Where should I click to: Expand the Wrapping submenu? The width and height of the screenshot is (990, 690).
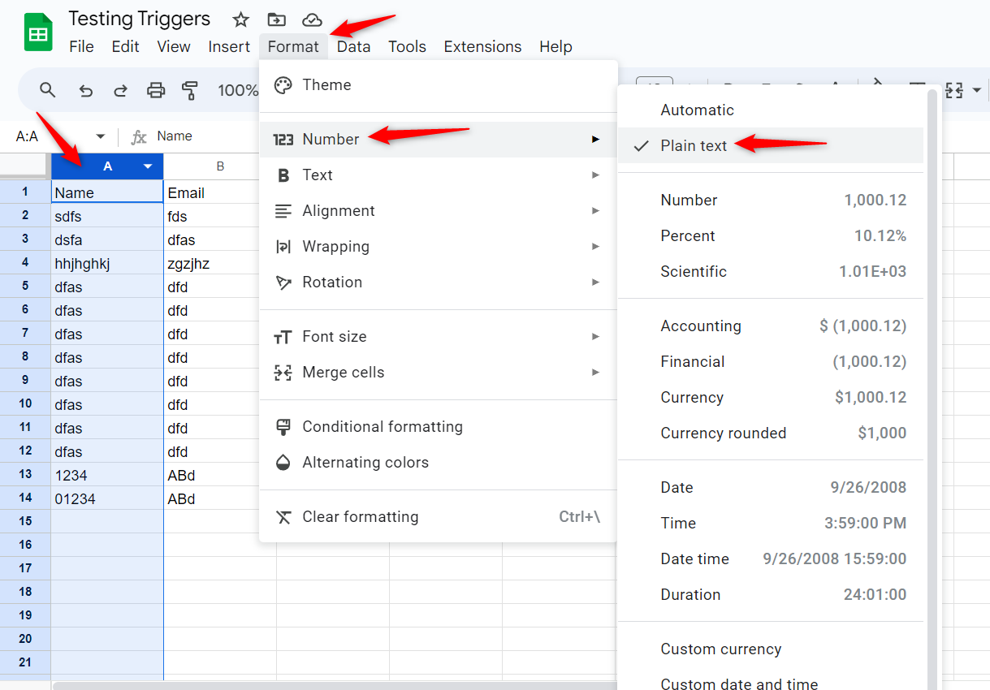coord(439,247)
